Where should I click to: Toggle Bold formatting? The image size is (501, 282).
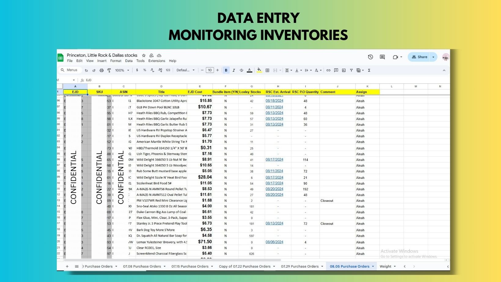click(x=226, y=70)
